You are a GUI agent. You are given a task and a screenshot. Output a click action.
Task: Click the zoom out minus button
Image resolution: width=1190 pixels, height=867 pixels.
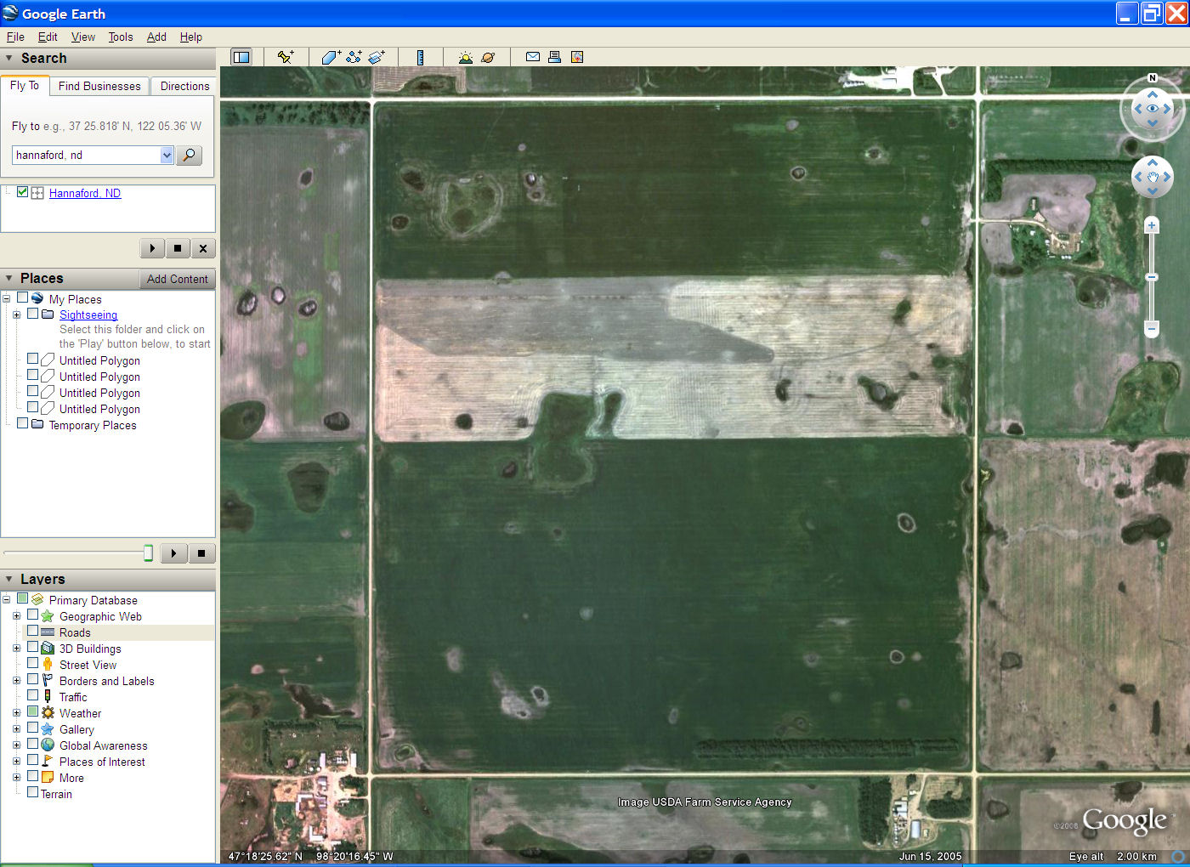(x=1152, y=328)
